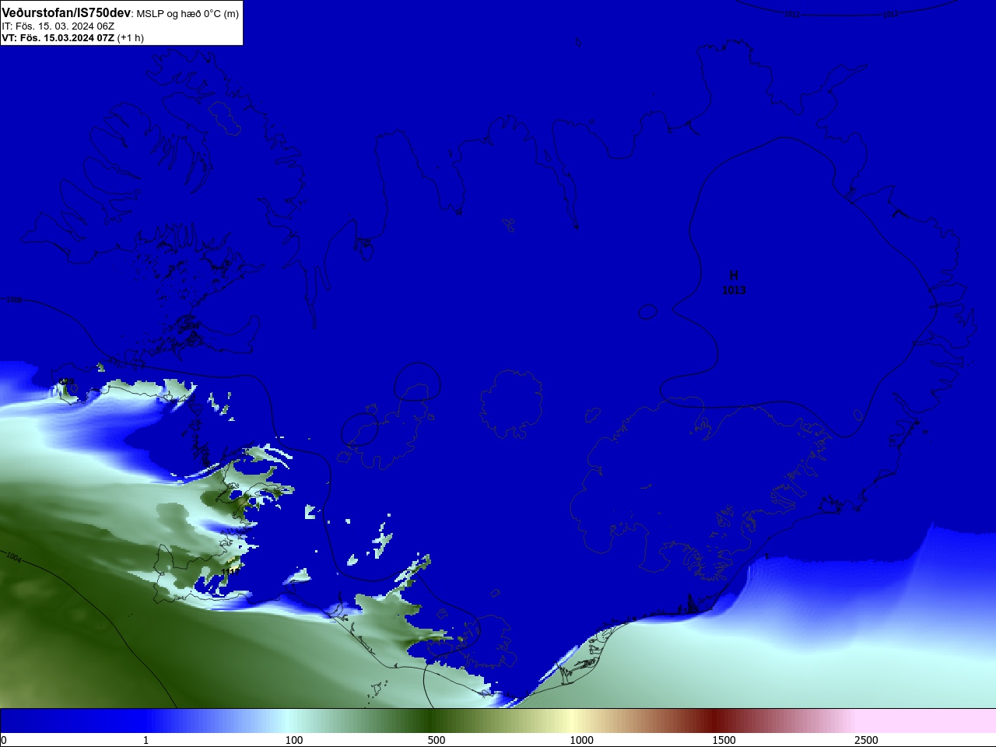Viewport: 996px width, 747px height.
Task: Click the "1013" pressure value under H
Action: (734, 290)
